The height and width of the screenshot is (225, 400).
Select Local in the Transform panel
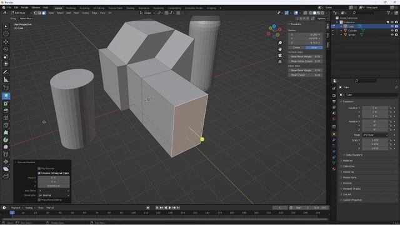(314, 47)
